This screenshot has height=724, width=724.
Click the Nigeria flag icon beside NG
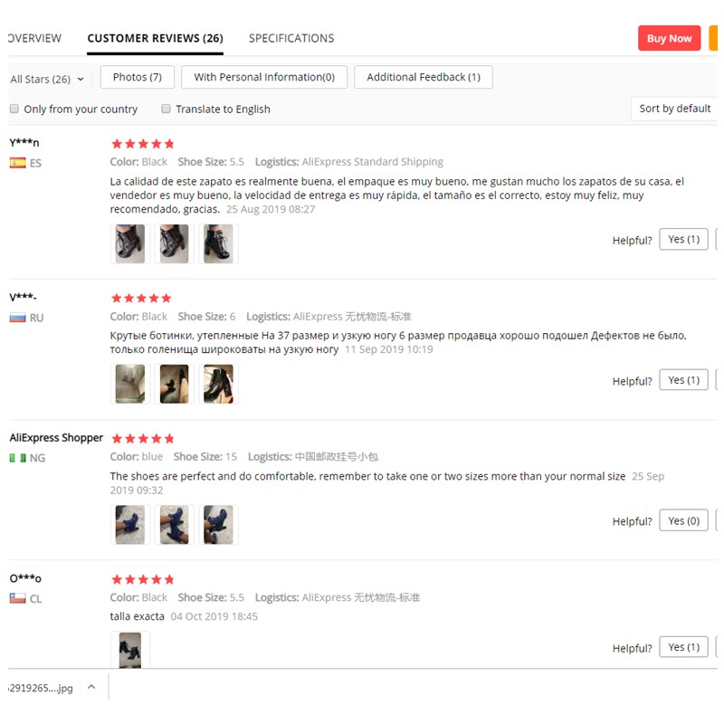pos(17,458)
